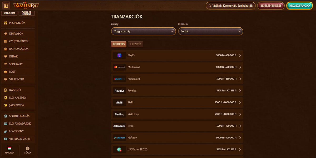Open the Ország Magyarország dropdown

coord(143,31)
